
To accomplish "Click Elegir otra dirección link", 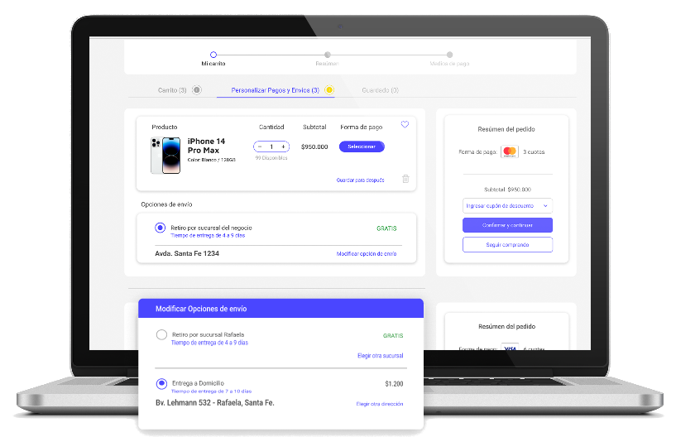I will (x=380, y=404).
